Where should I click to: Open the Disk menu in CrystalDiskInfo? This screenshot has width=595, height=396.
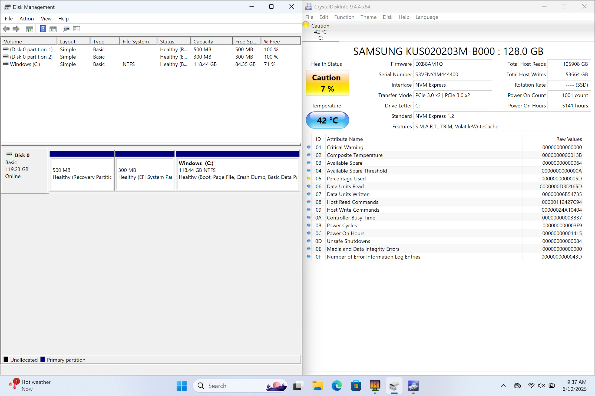387,17
